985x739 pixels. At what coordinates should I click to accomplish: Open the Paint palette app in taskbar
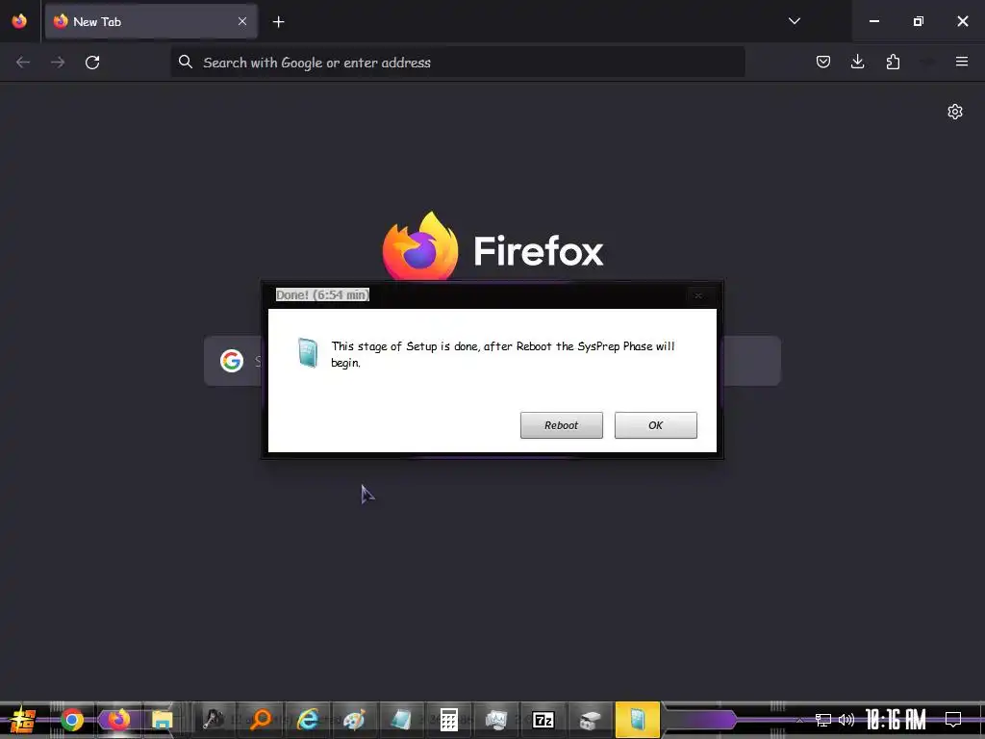coord(354,720)
